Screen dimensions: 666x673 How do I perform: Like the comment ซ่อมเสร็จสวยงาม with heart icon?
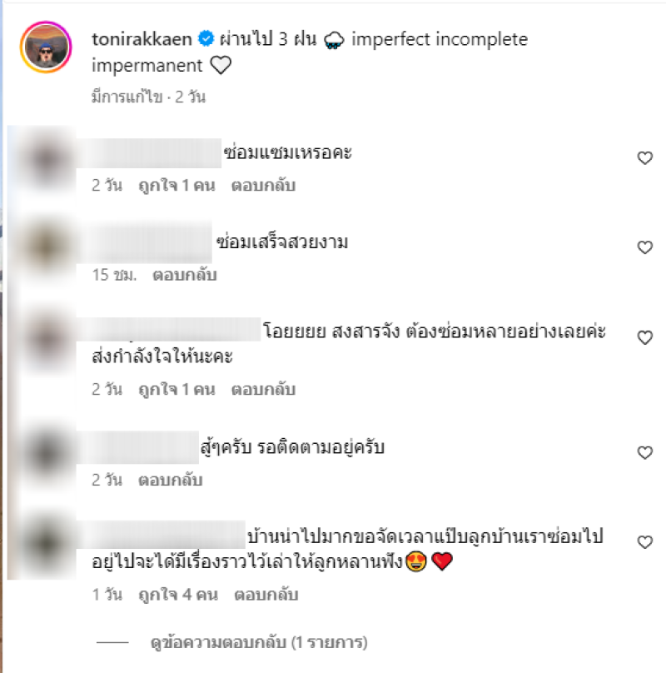click(x=644, y=247)
